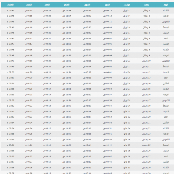
Task: Select the 01 May Gregorian date cell
Action: point(127,112)
